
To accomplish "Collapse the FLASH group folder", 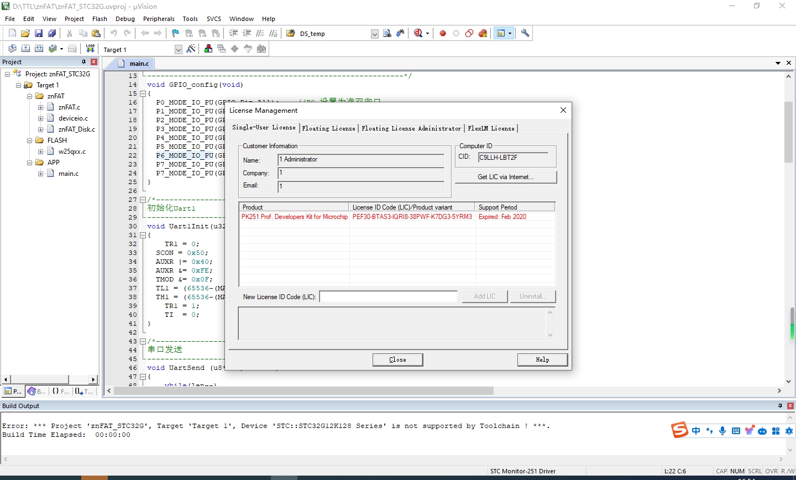I will (30, 140).
